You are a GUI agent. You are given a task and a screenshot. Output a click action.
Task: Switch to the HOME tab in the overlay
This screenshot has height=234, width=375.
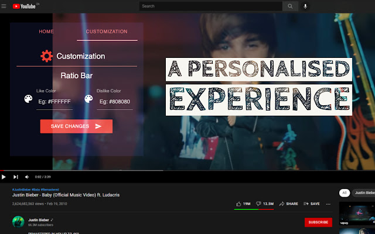click(x=46, y=32)
